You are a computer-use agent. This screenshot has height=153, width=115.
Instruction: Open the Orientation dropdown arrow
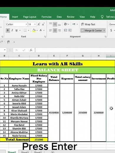coord(68,24)
